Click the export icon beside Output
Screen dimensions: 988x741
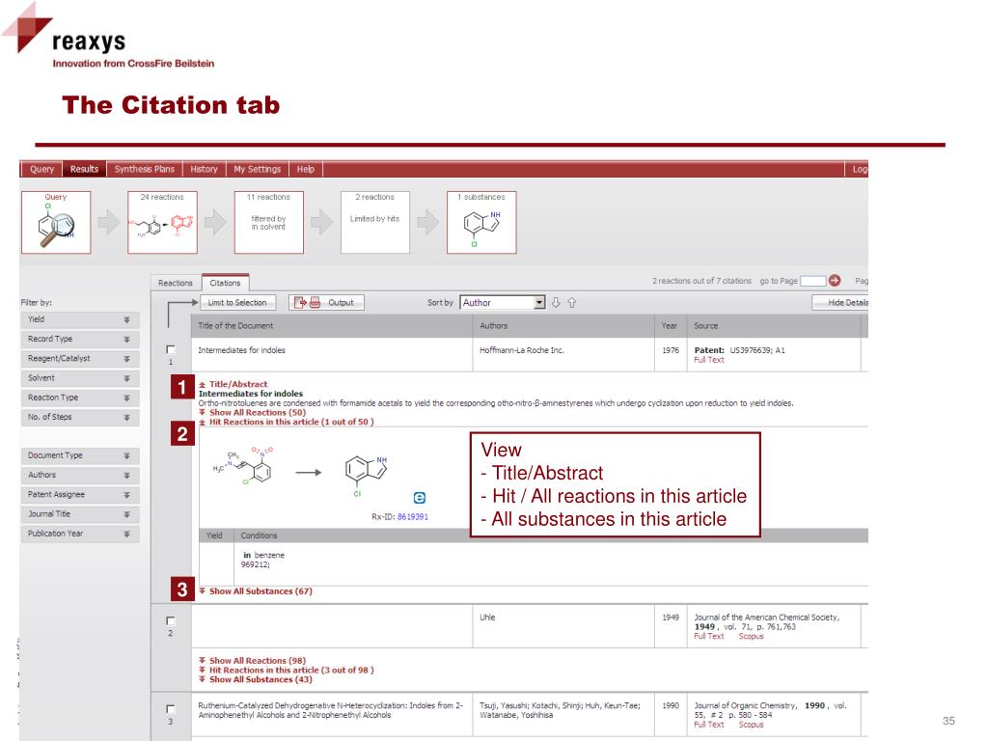pos(300,302)
